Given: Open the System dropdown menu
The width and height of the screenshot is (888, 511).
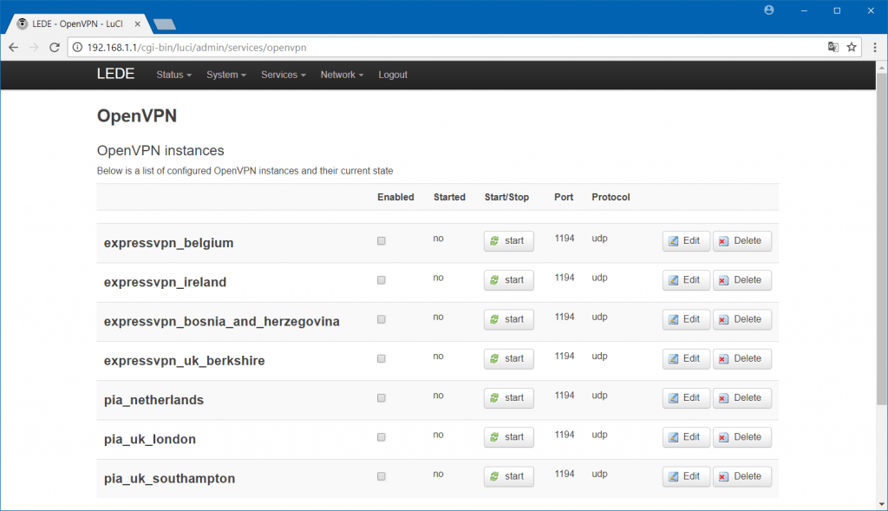Looking at the screenshot, I should click(x=225, y=75).
